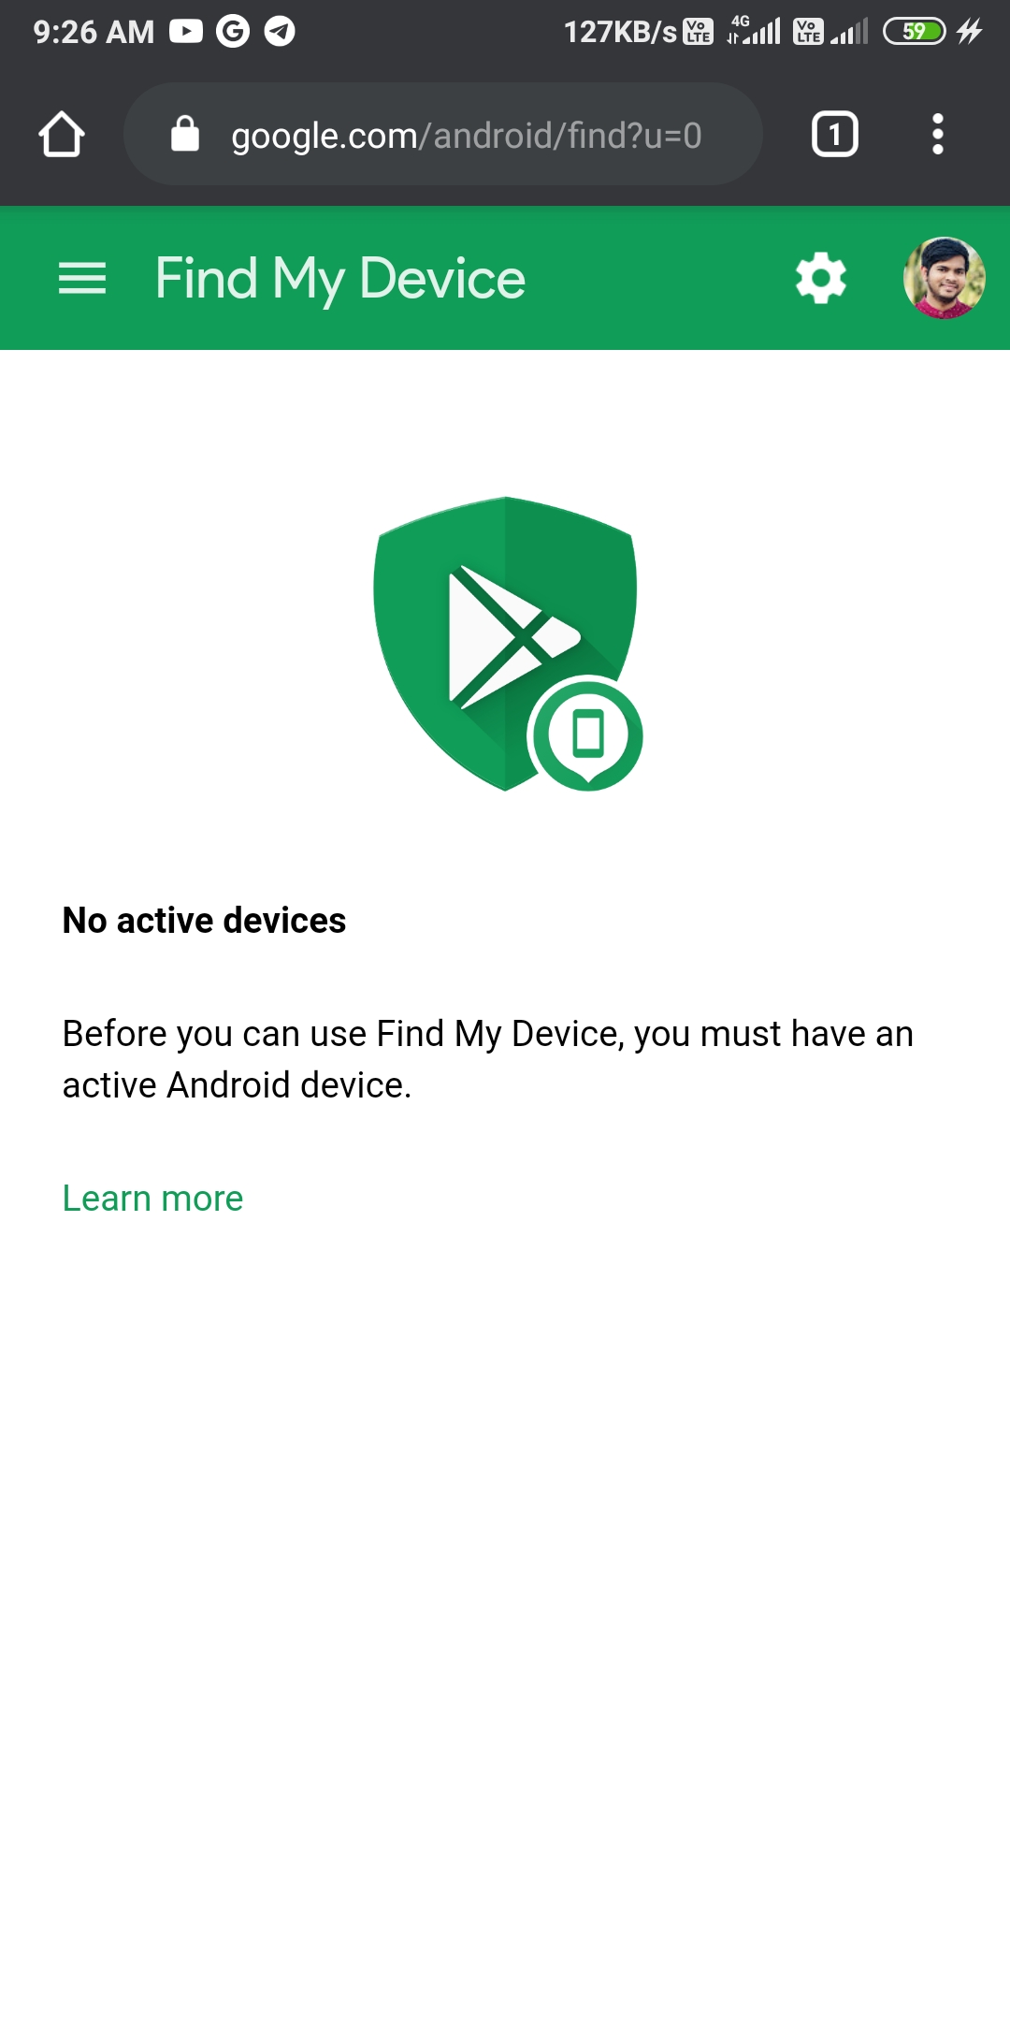Open the tab switcher showing 1 tab
This screenshot has width=1010, height=2021.
835,135
